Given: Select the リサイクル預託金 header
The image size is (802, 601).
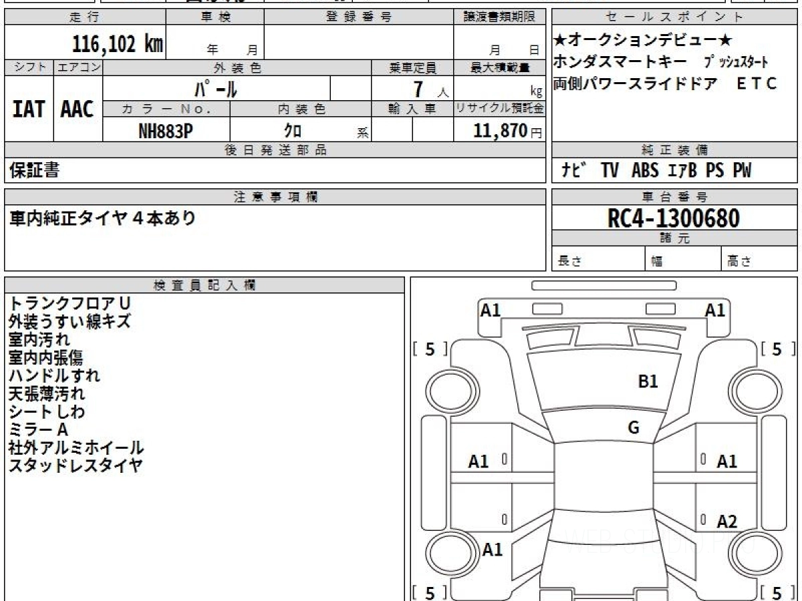Looking at the screenshot, I should (499, 108).
